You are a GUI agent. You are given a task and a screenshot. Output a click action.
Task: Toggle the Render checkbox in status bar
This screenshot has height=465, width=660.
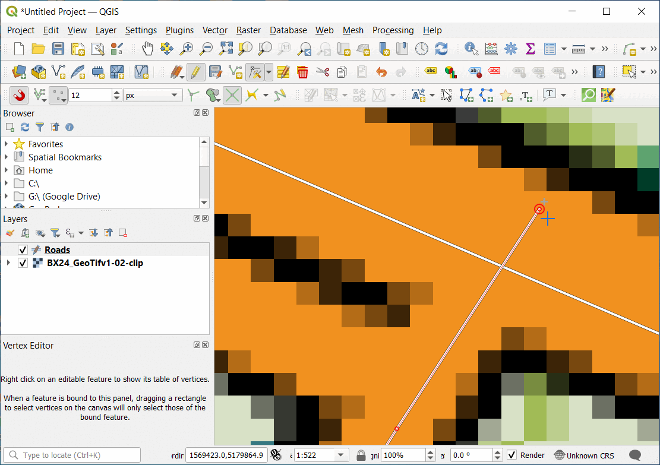point(511,455)
